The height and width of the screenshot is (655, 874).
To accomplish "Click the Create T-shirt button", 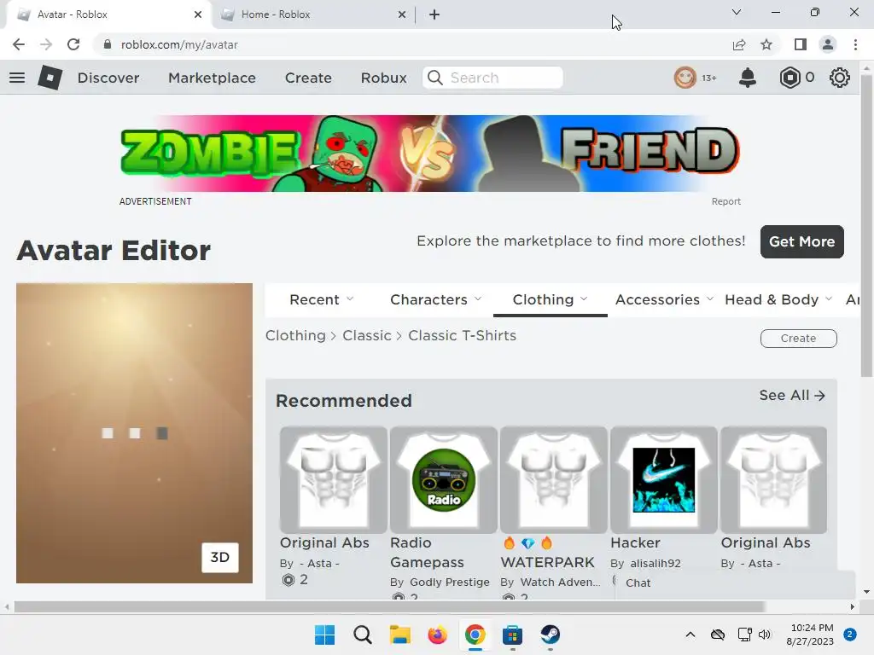I will (798, 338).
